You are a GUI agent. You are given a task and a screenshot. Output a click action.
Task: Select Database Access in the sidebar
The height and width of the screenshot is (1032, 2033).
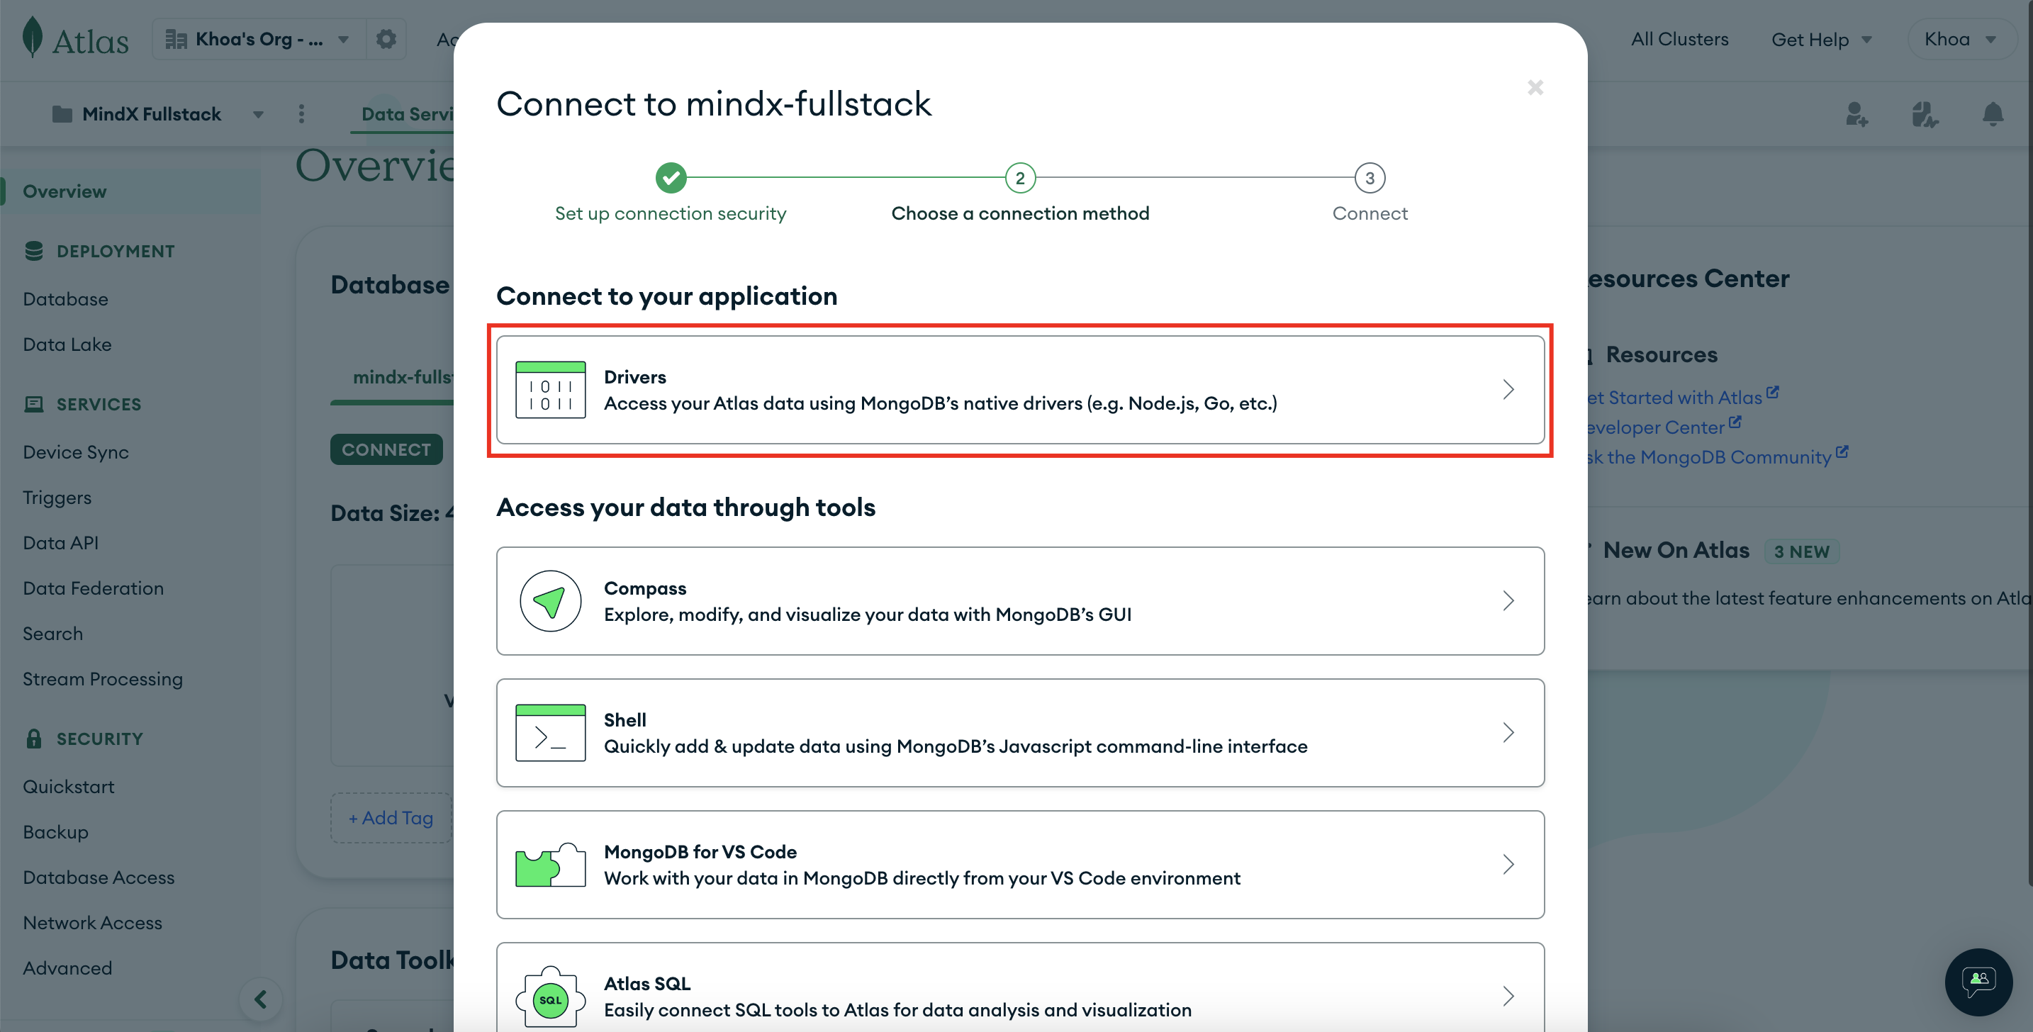(x=99, y=877)
